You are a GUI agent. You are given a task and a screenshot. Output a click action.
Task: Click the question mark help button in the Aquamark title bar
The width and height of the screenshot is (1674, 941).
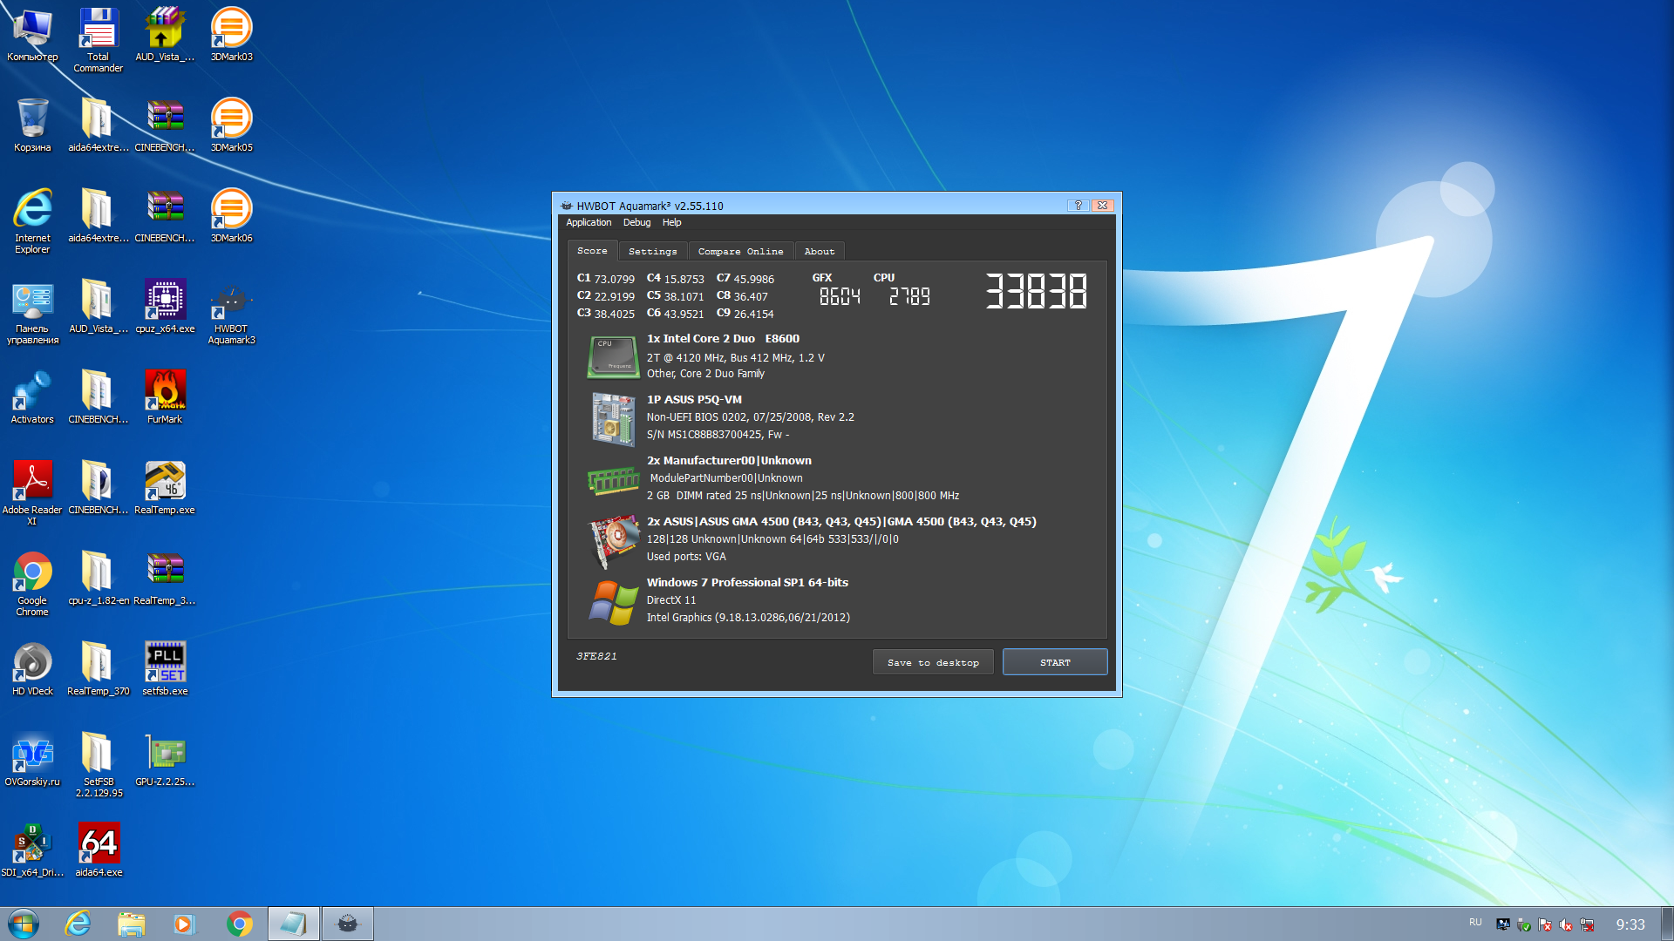click(x=1079, y=206)
